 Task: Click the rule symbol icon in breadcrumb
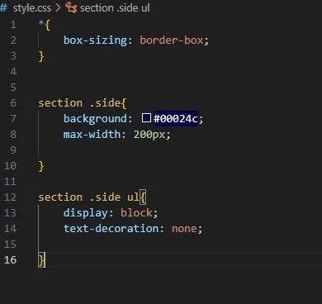point(71,8)
